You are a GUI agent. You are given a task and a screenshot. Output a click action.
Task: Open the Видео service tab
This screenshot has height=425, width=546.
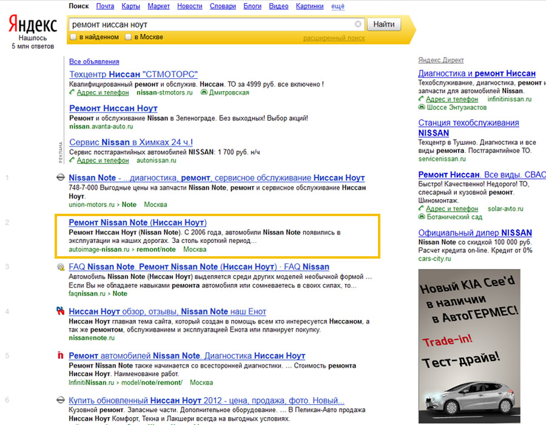tap(278, 6)
